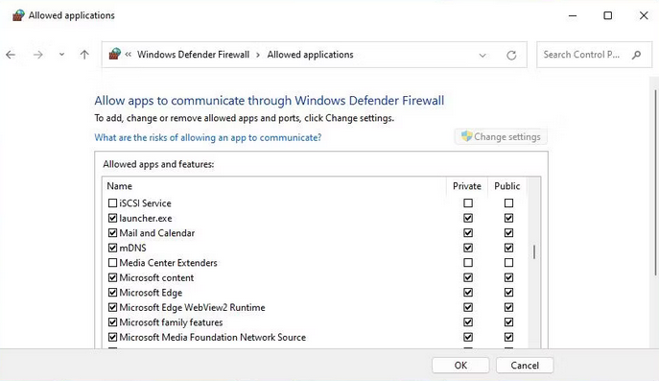Toggle Private for Edge WebView2 Runtime
The height and width of the screenshot is (381, 659).
click(468, 307)
